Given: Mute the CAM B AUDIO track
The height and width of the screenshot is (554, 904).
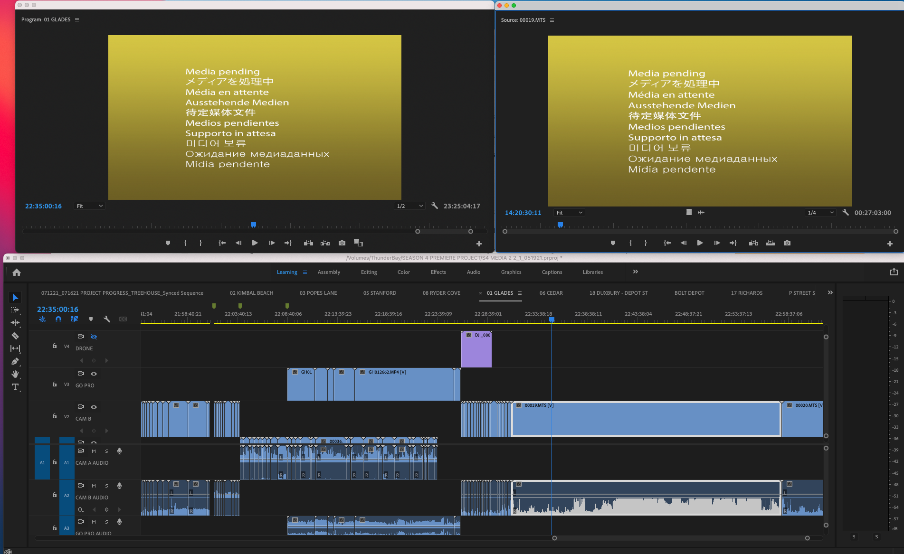Looking at the screenshot, I should (94, 485).
